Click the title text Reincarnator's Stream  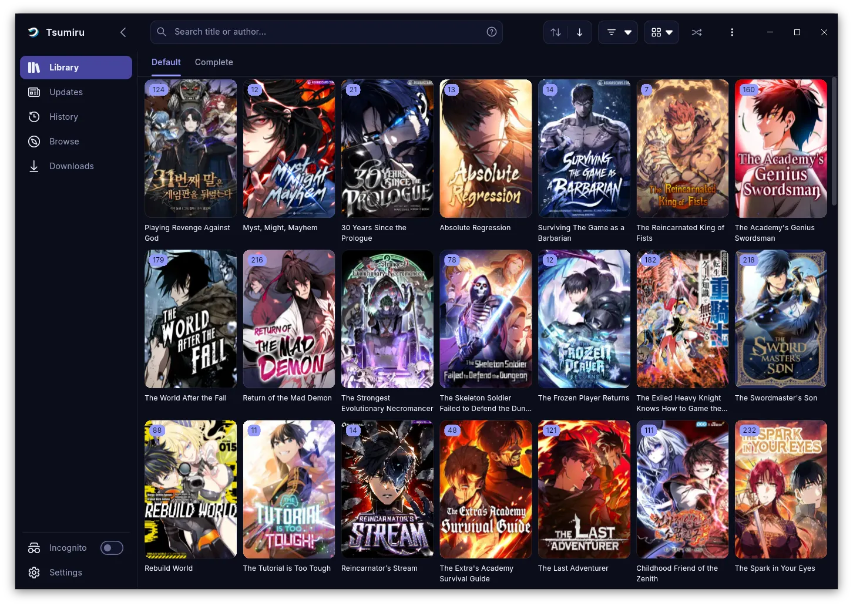point(380,568)
